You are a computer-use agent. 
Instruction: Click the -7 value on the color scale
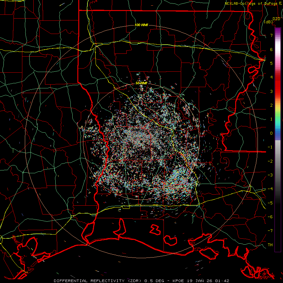(270, 231)
